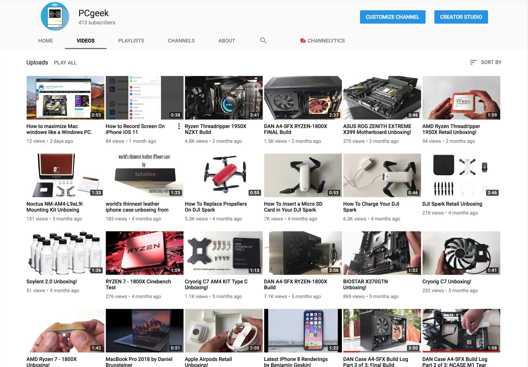Image resolution: width=528 pixels, height=367 pixels.
Task: Open the Channelytics logo icon
Action: [303, 41]
